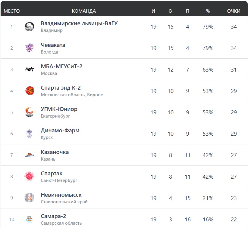
Task: Click the КОМАНДА column header
Action: pyautogui.click(x=84, y=11)
